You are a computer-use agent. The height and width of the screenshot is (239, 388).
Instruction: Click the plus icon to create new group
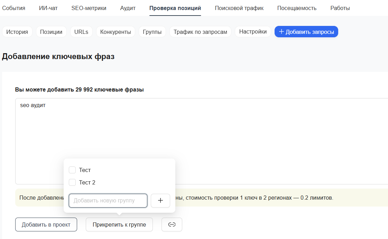tap(160, 201)
